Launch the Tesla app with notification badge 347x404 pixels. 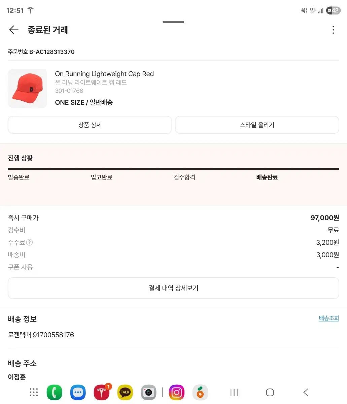pos(102,392)
